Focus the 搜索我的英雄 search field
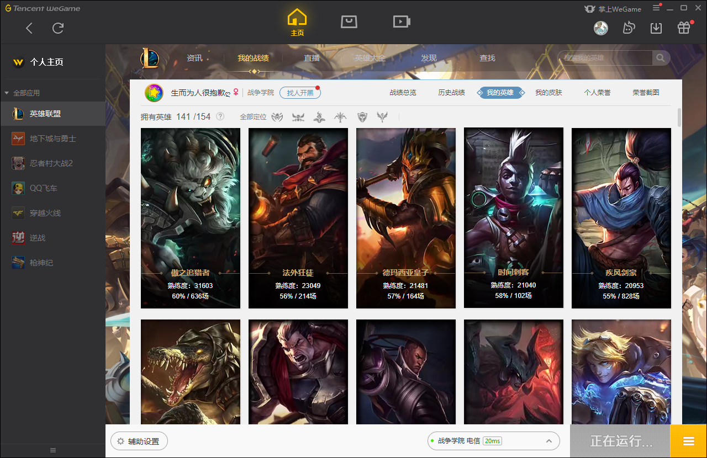Image resolution: width=707 pixels, height=458 pixels. (x=605, y=58)
